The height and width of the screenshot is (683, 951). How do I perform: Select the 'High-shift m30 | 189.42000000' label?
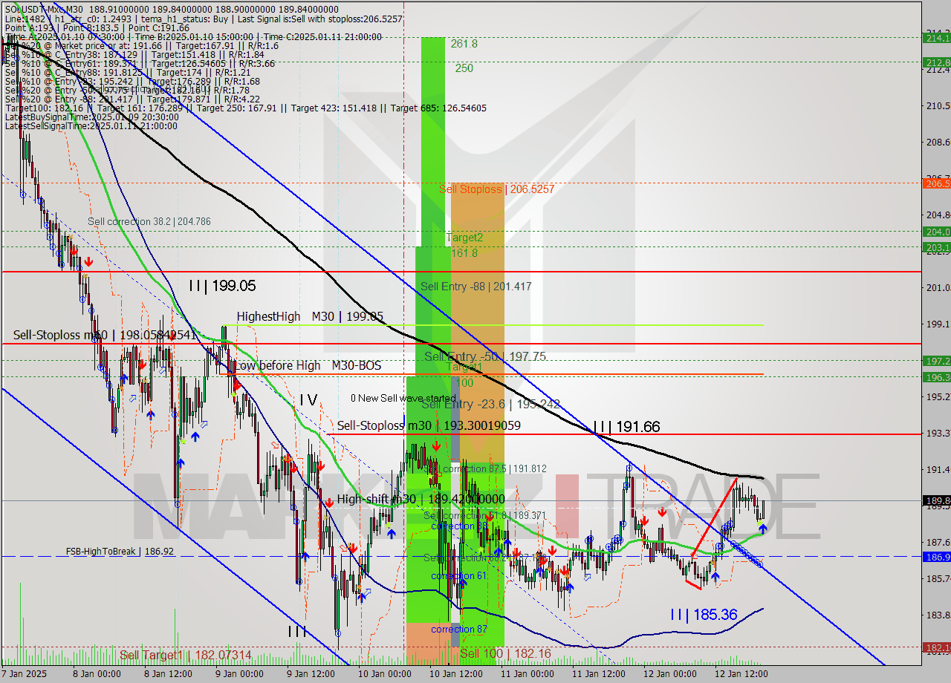click(421, 500)
